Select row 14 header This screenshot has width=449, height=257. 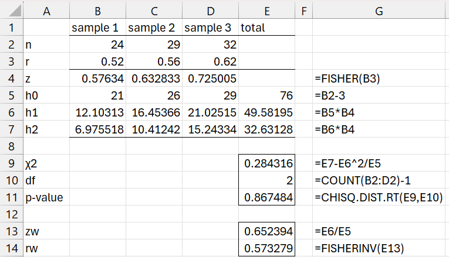click(11, 248)
